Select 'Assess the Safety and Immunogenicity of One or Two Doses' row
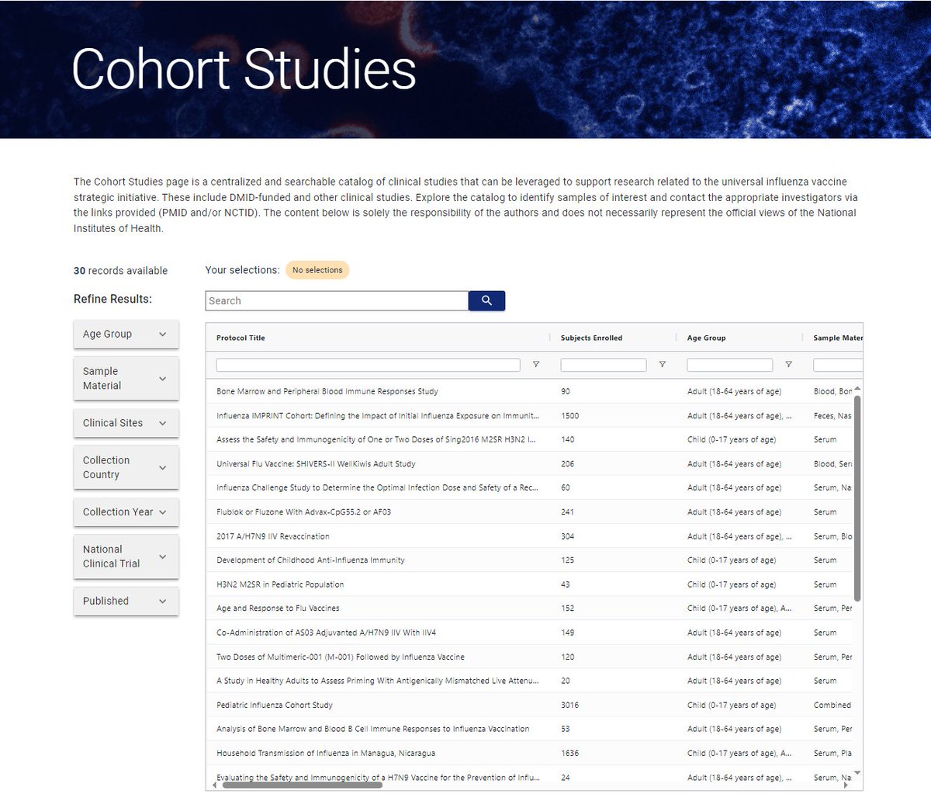The width and height of the screenshot is (931, 794). pyautogui.click(x=529, y=439)
